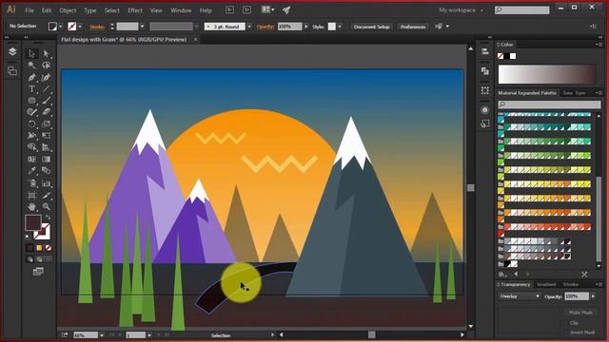Select the Scale tool
Image resolution: width=609 pixels, height=342 pixels.
point(47,124)
